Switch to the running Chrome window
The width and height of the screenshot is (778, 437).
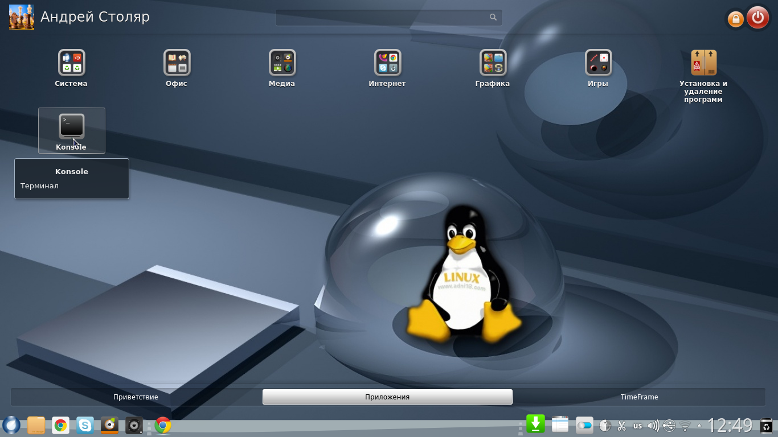[163, 425]
